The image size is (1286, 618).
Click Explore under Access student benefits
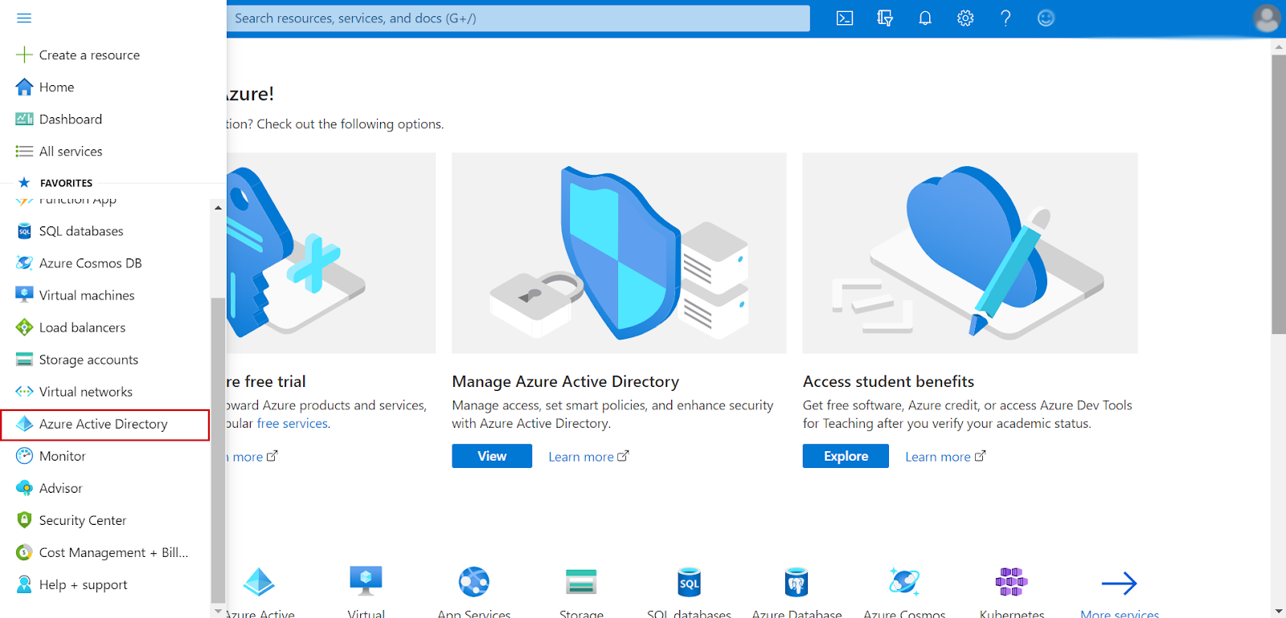click(846, 456)
